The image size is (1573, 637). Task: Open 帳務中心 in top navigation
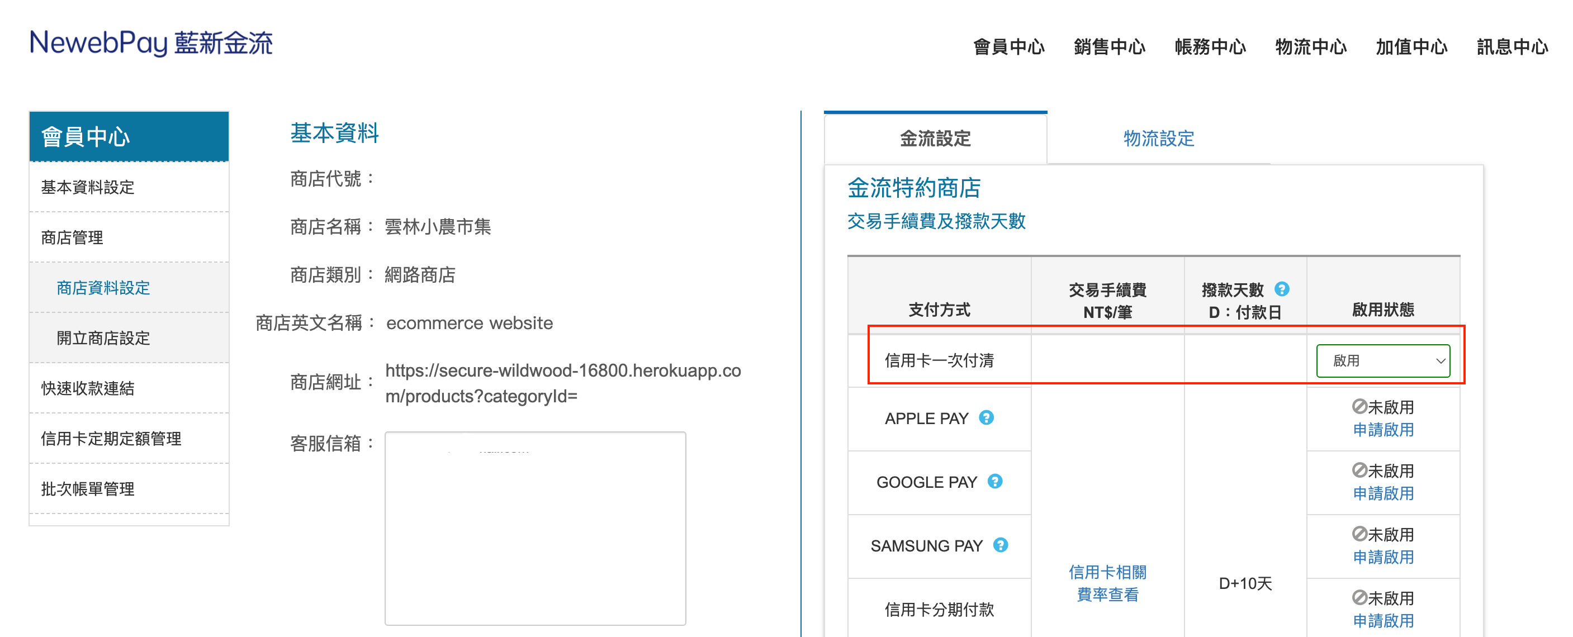point(1210,46)
